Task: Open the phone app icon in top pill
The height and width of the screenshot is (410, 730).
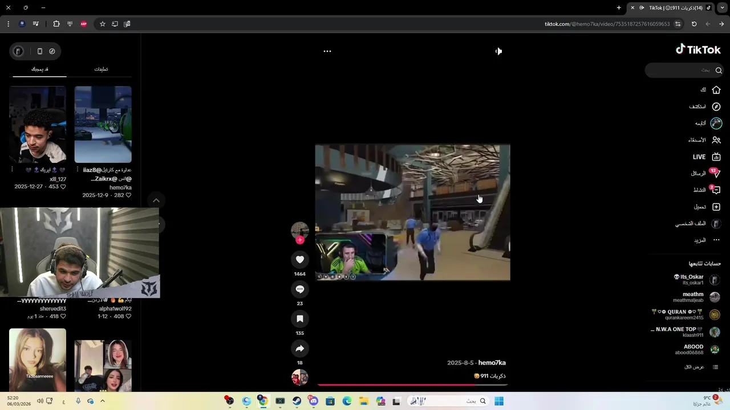Action: click(39, 51)
